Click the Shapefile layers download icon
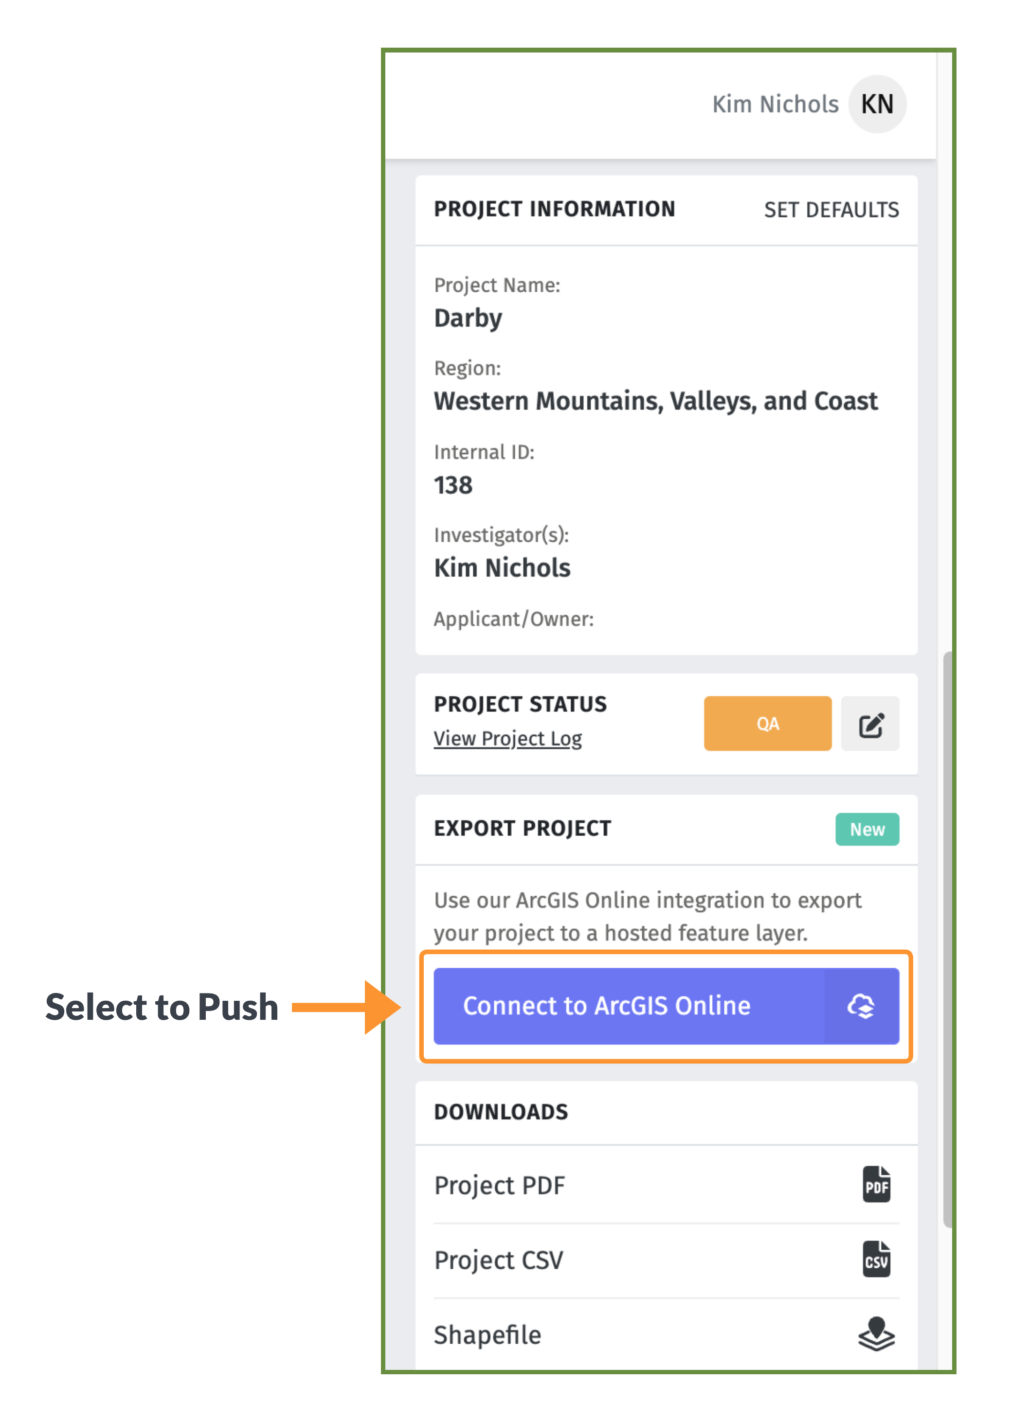 click(x=876, y=1334)
